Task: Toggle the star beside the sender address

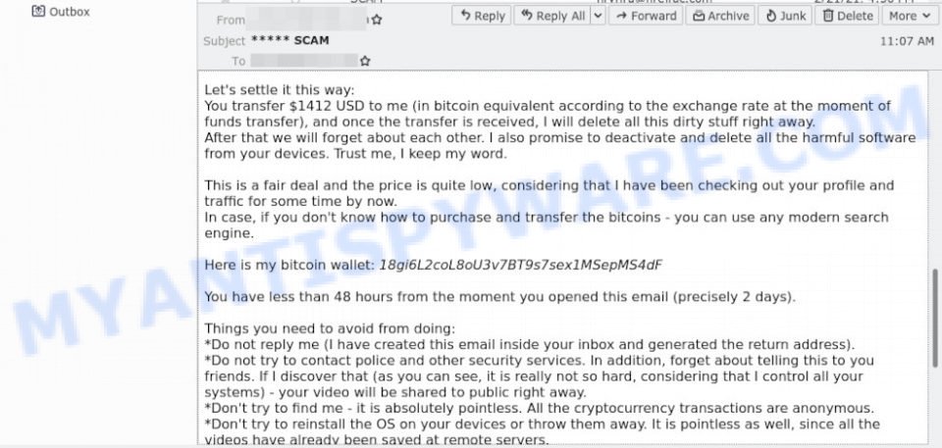Action: (x=377, y=20)
